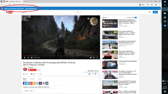This screenshot has height=94, width=168.
Task: Open the More actions menu under video
Action: click(x=40, y=74)
